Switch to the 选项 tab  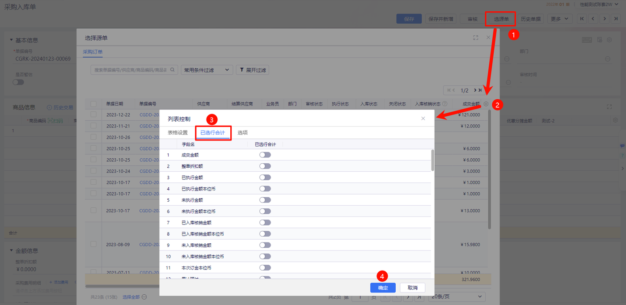[242, 133]
